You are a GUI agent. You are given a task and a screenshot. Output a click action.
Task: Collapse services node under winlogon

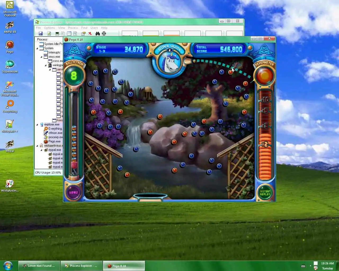[50, 70]
